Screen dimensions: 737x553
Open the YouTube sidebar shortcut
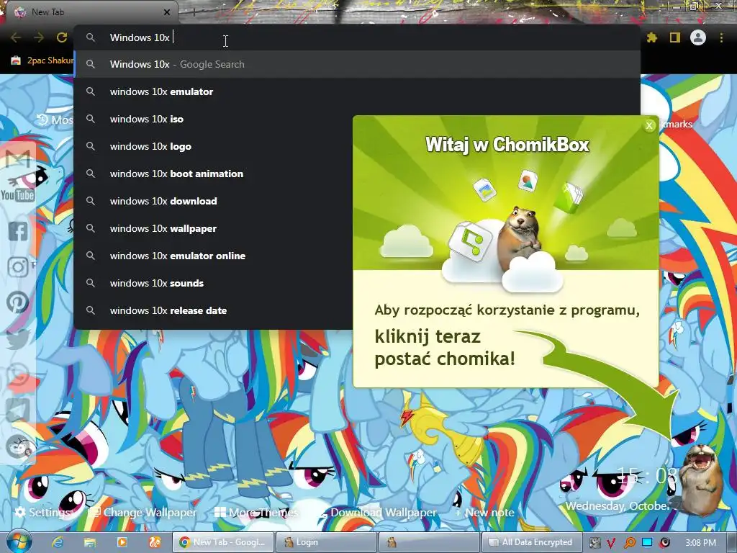[x=18, y=194]
